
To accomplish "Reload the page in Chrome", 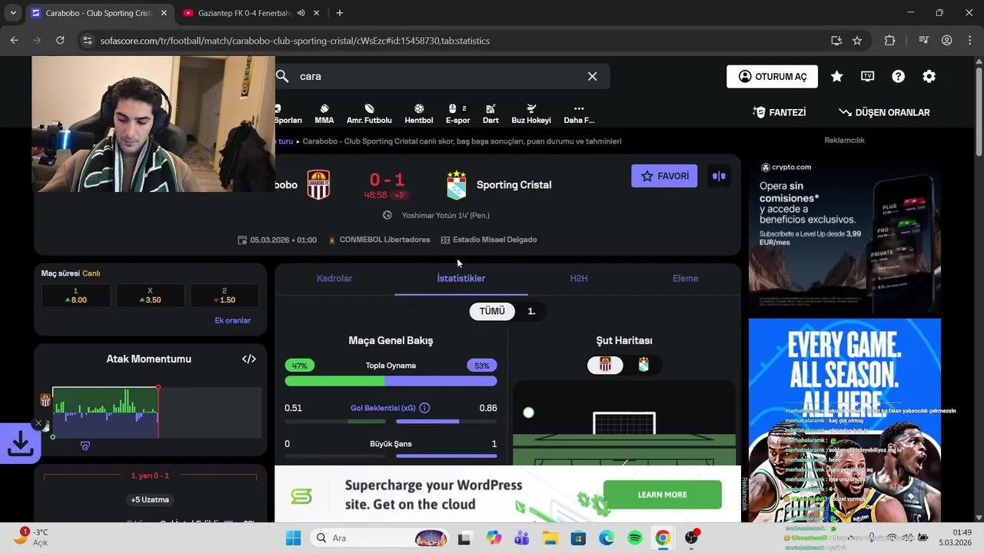I will coord(60,41).
